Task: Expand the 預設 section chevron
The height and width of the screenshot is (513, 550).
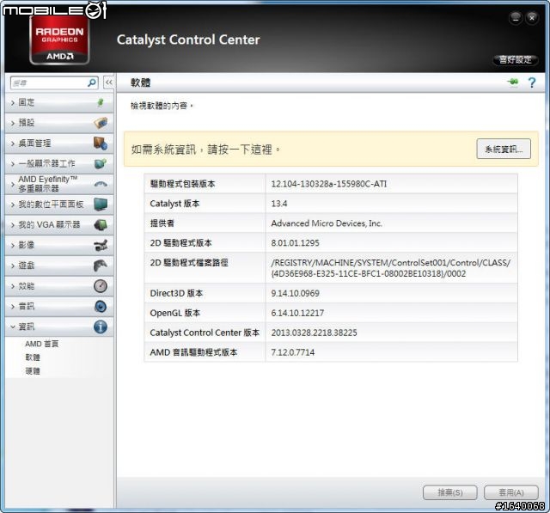Action: [x=13, y=123]
